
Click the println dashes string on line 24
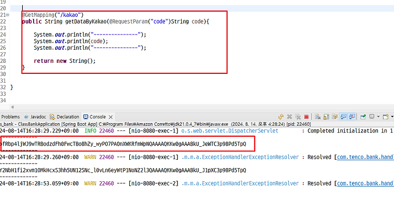click(x=116, y=35)
